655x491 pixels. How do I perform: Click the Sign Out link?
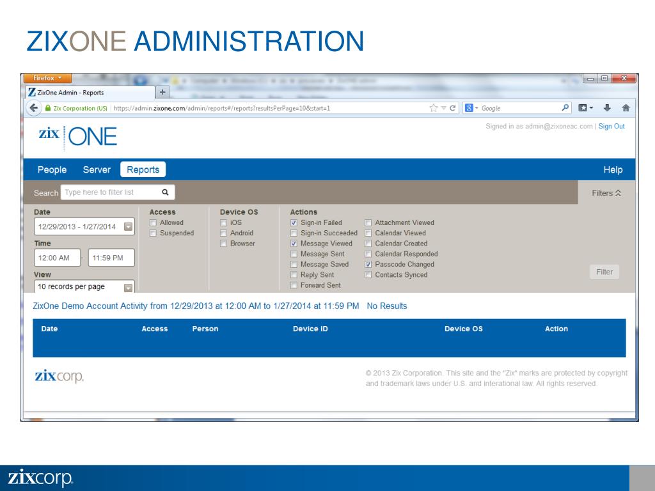(612, 126)
